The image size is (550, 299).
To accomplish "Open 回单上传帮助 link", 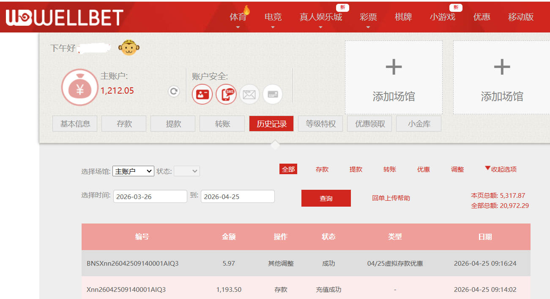I will click(391, 198).
